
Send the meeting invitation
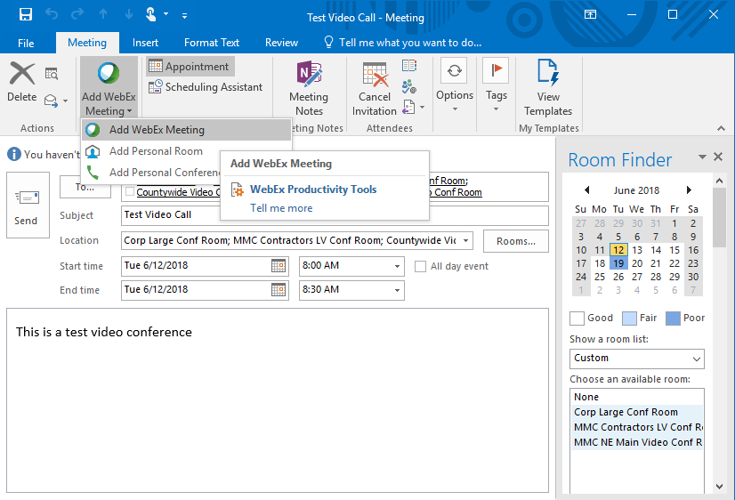coord(28,206)
